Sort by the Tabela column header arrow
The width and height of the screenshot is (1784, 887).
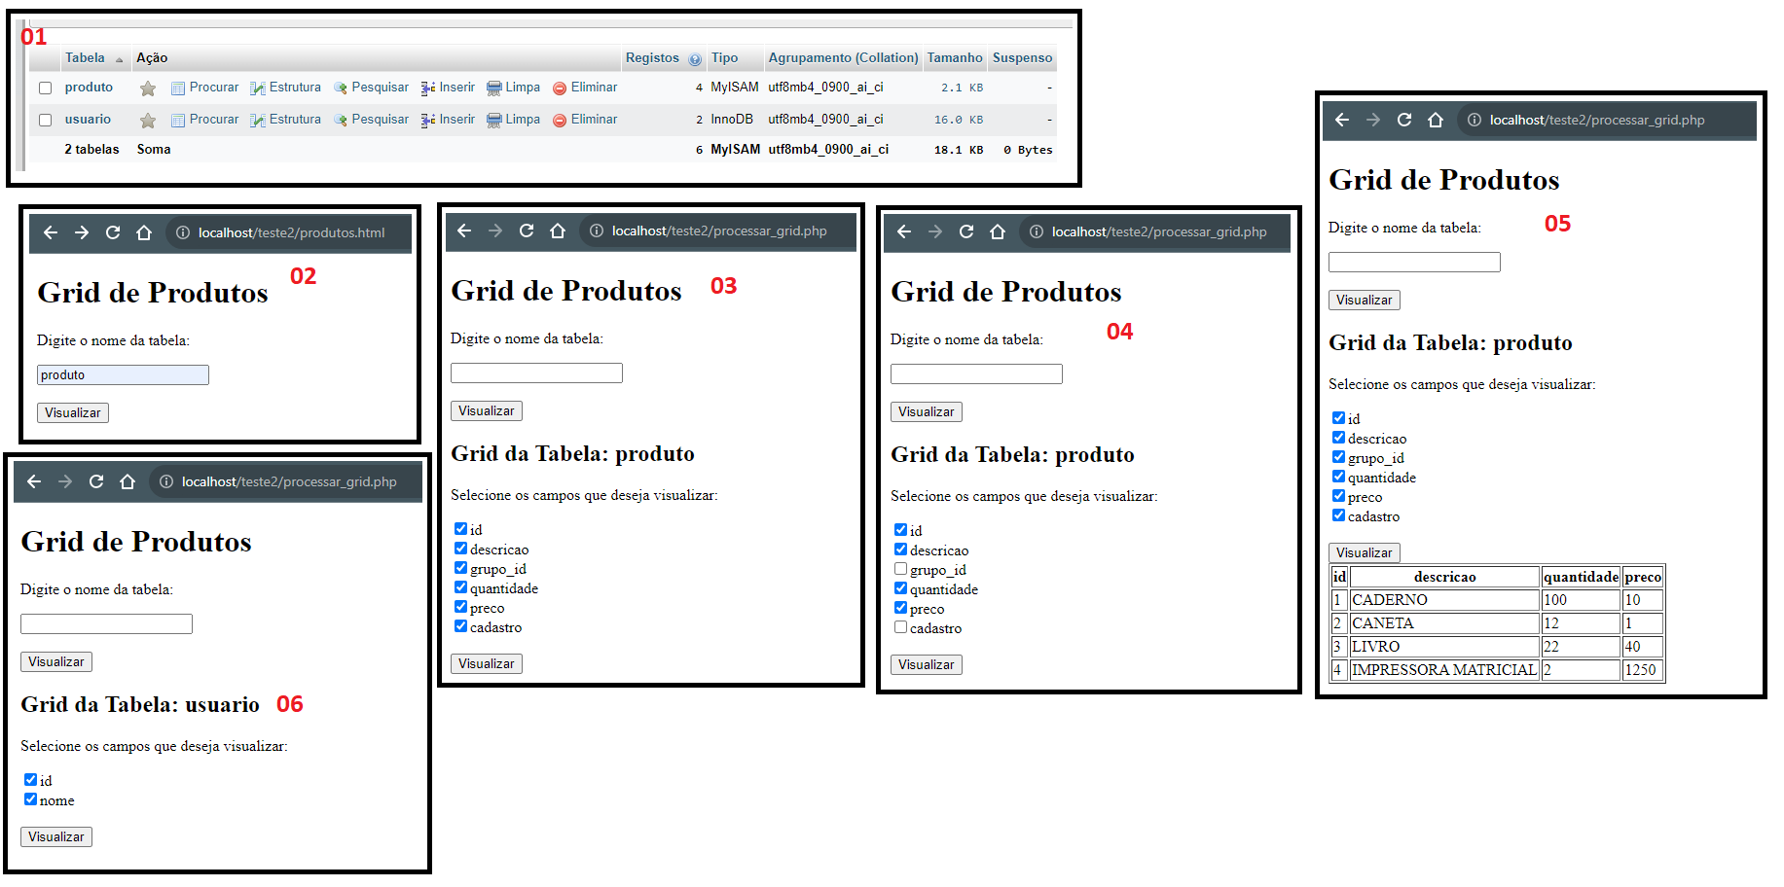120,59
